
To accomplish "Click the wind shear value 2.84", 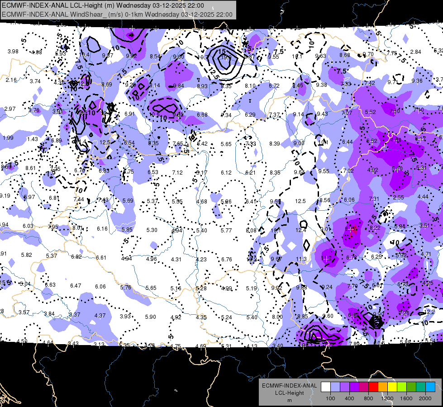I will (x=415, y=52).
